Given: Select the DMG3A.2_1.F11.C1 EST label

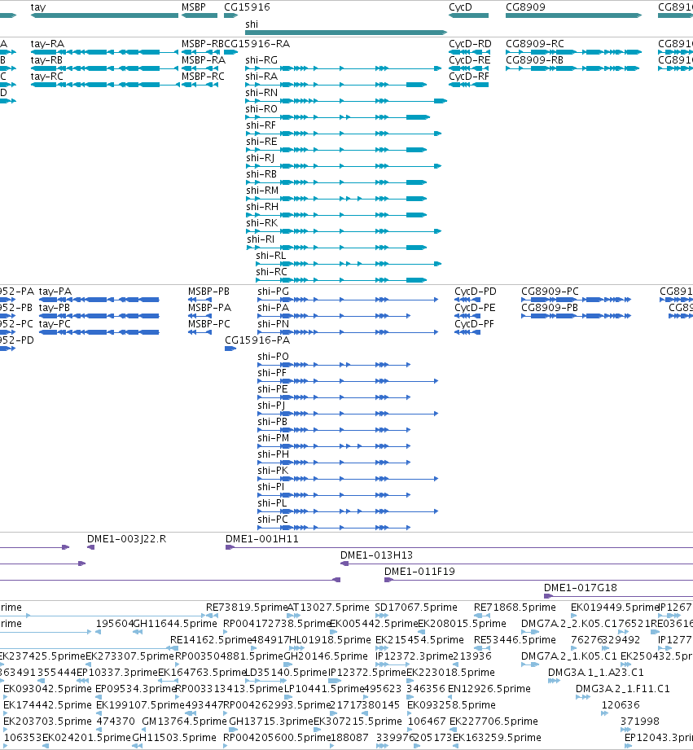Looking at the screenshot, I should point(623,689).
